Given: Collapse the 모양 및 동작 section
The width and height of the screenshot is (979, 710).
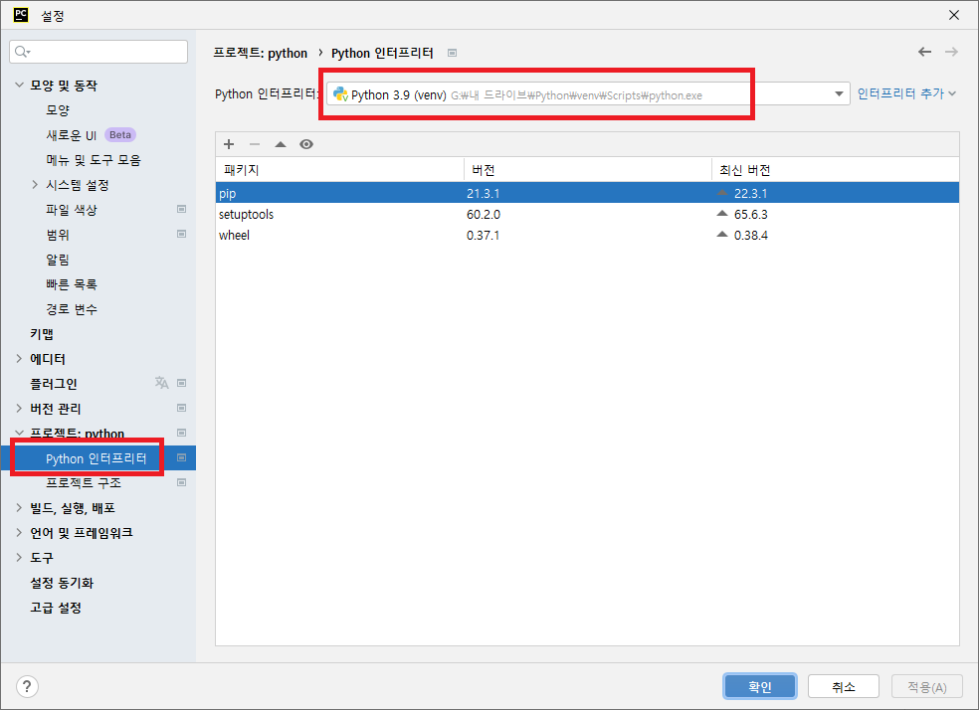Looking at the screenshot, I should click(x=19, y=85).
